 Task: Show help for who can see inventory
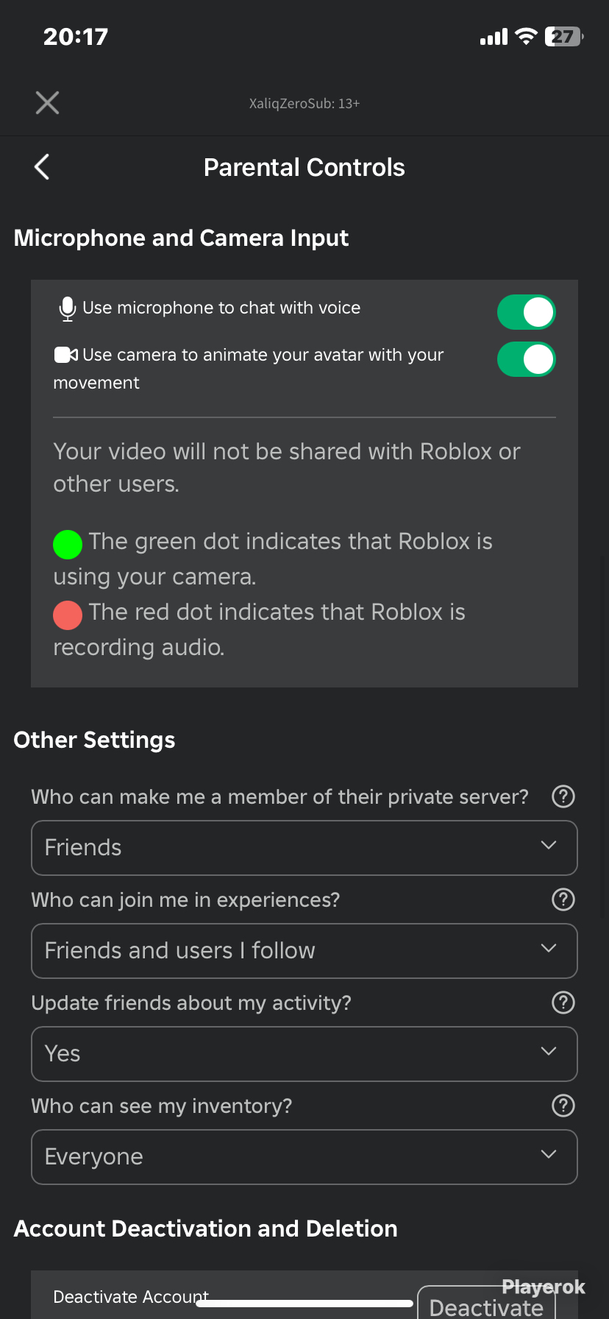(563, 1106)
